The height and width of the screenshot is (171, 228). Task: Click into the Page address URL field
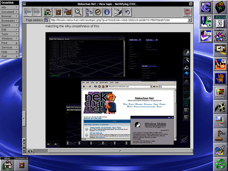119,20
